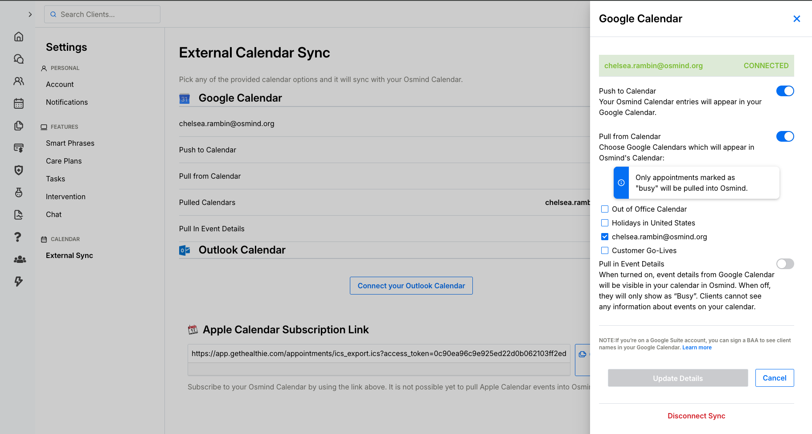Click Connect your Outlook Calendar button
Image resolution: width=812 pixels, height=434 pixels.
coord(411,286)
